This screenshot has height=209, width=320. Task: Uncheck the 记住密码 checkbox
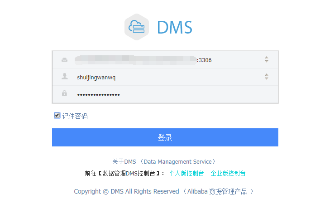[57, 115]
